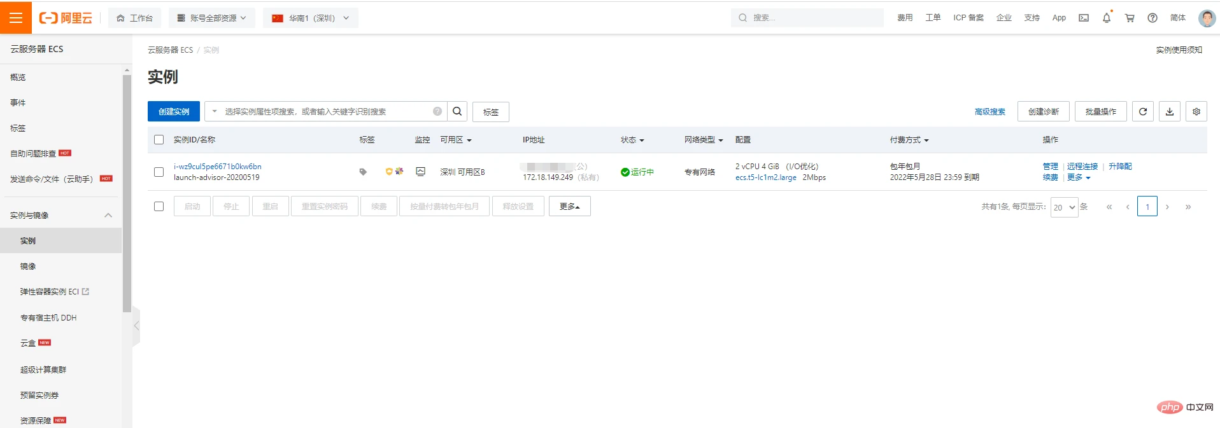Change the page size selector 20

(x=1064, y=207)
